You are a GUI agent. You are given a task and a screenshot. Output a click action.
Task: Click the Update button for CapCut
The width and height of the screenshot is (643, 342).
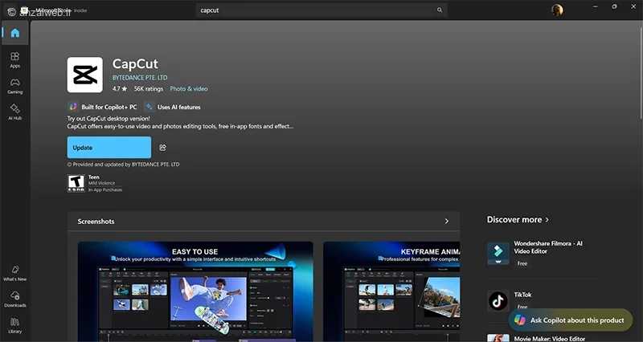pyautogui.click(x=109, y=148)
